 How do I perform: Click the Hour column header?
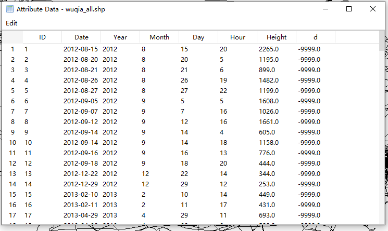(237, 37)
